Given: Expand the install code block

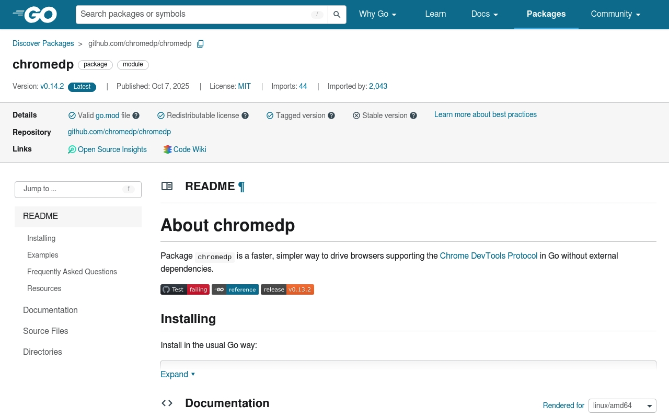Looking at the screenshot, I should (178, 374).
